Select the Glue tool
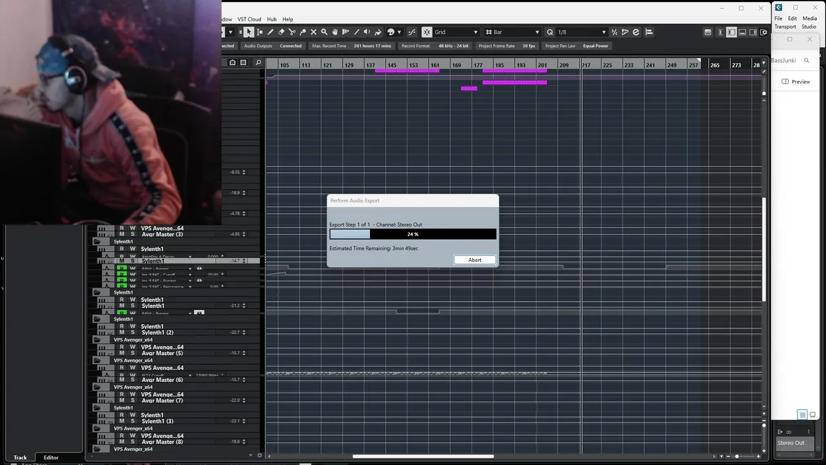The height and width of the screenshot is (465, 826). point(303,32)
